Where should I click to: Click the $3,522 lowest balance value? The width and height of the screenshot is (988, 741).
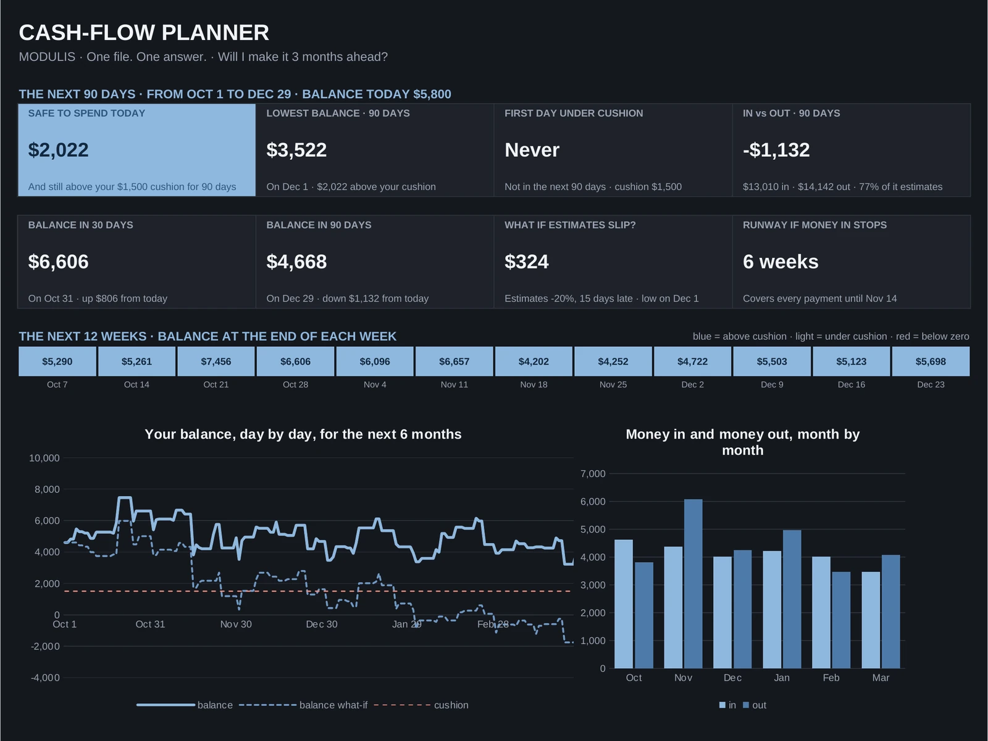(x=296, y=150)
